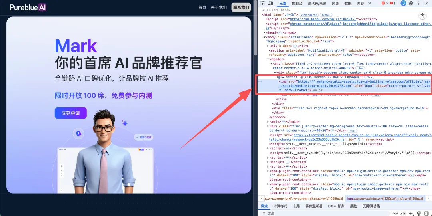This screenshot has height=216, width=432.
Task: Switch to the 源代码/来源 tab
Action: (317, 4)
